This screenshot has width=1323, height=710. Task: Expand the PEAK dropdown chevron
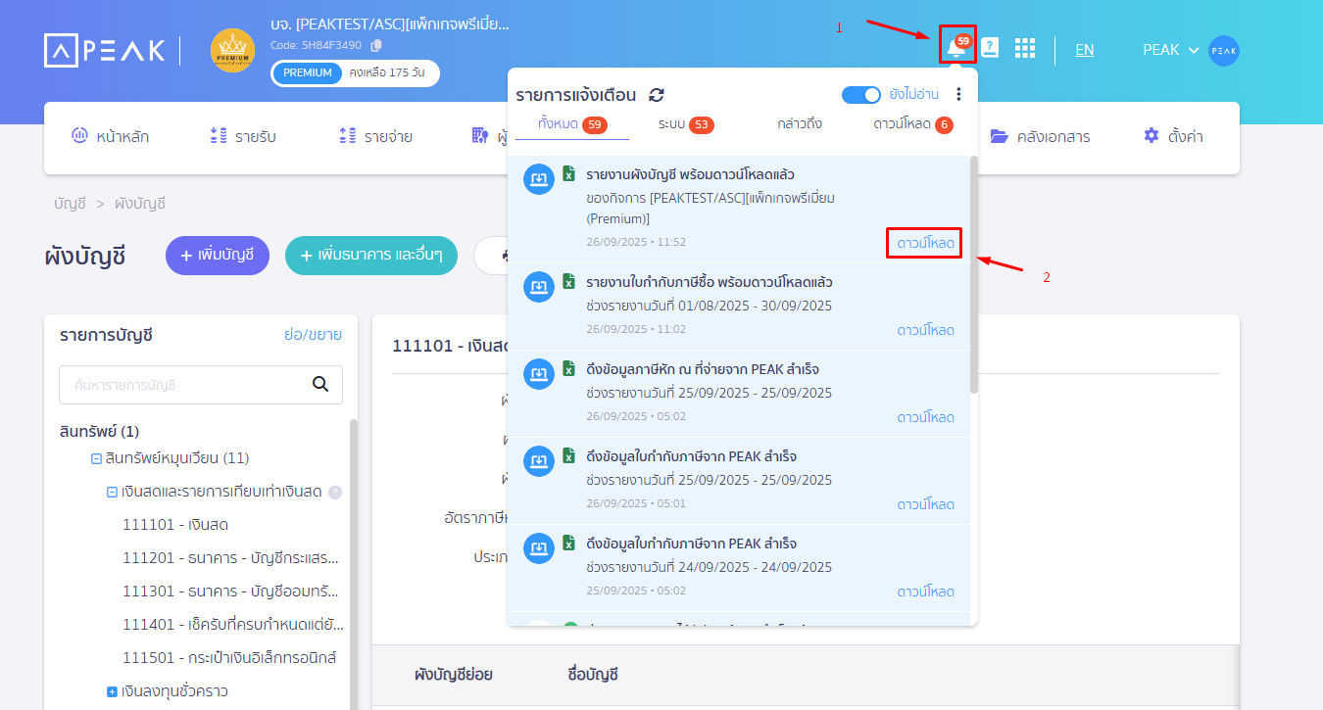pos(1194,49)
